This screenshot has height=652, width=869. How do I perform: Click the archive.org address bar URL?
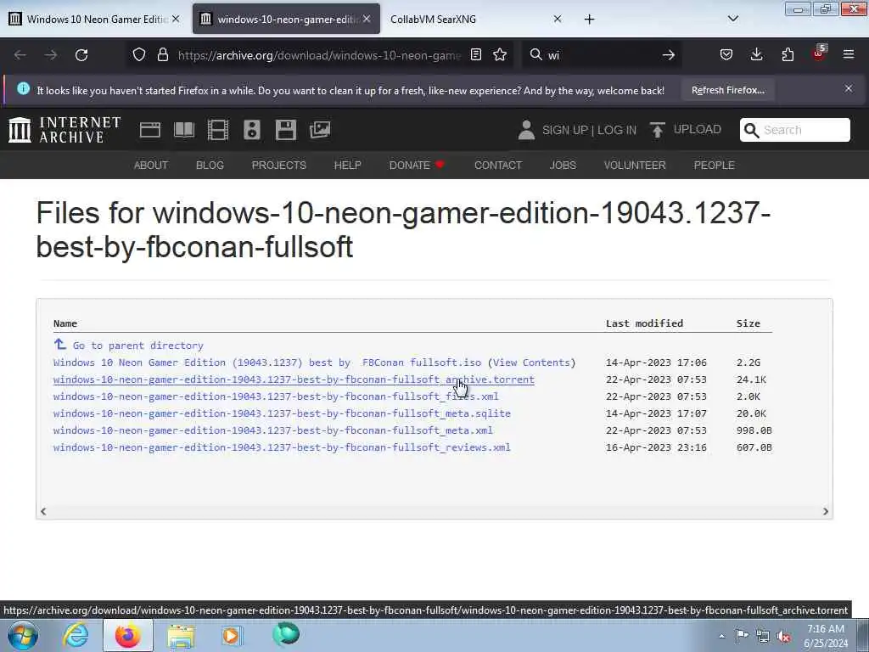[x=319, y=55]
